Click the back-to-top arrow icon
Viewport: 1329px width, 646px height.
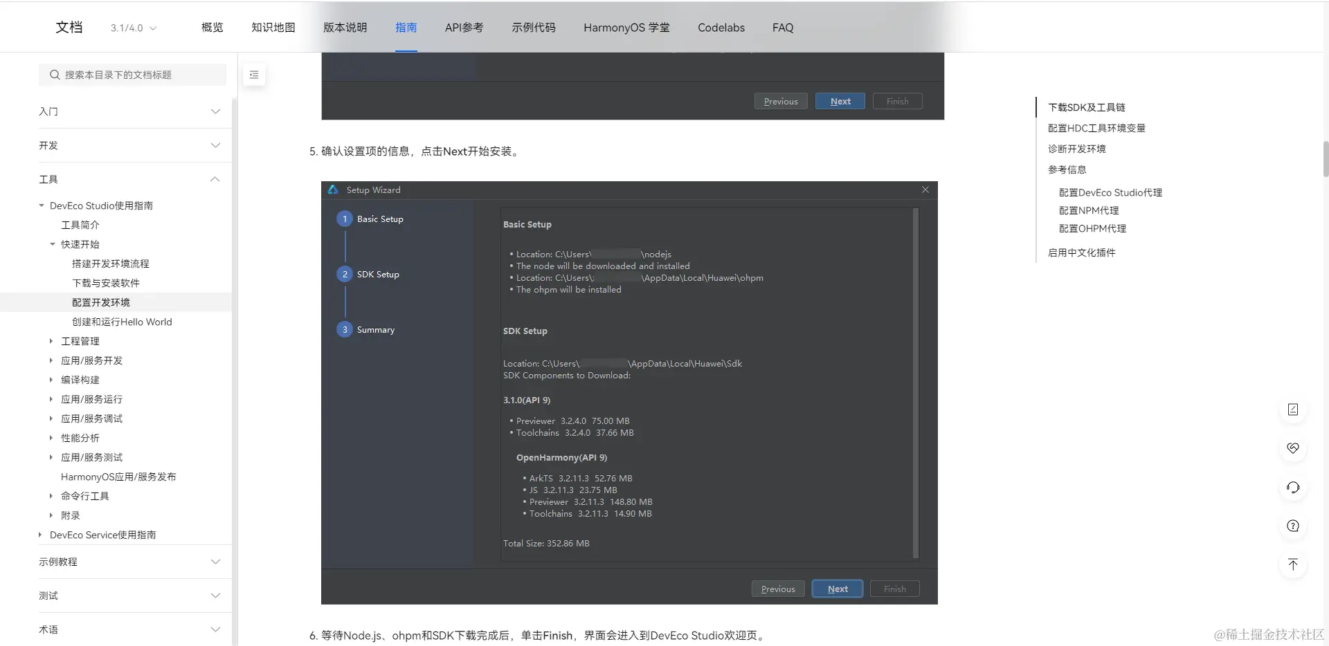pyautogui.click(x=1292, y=564)
